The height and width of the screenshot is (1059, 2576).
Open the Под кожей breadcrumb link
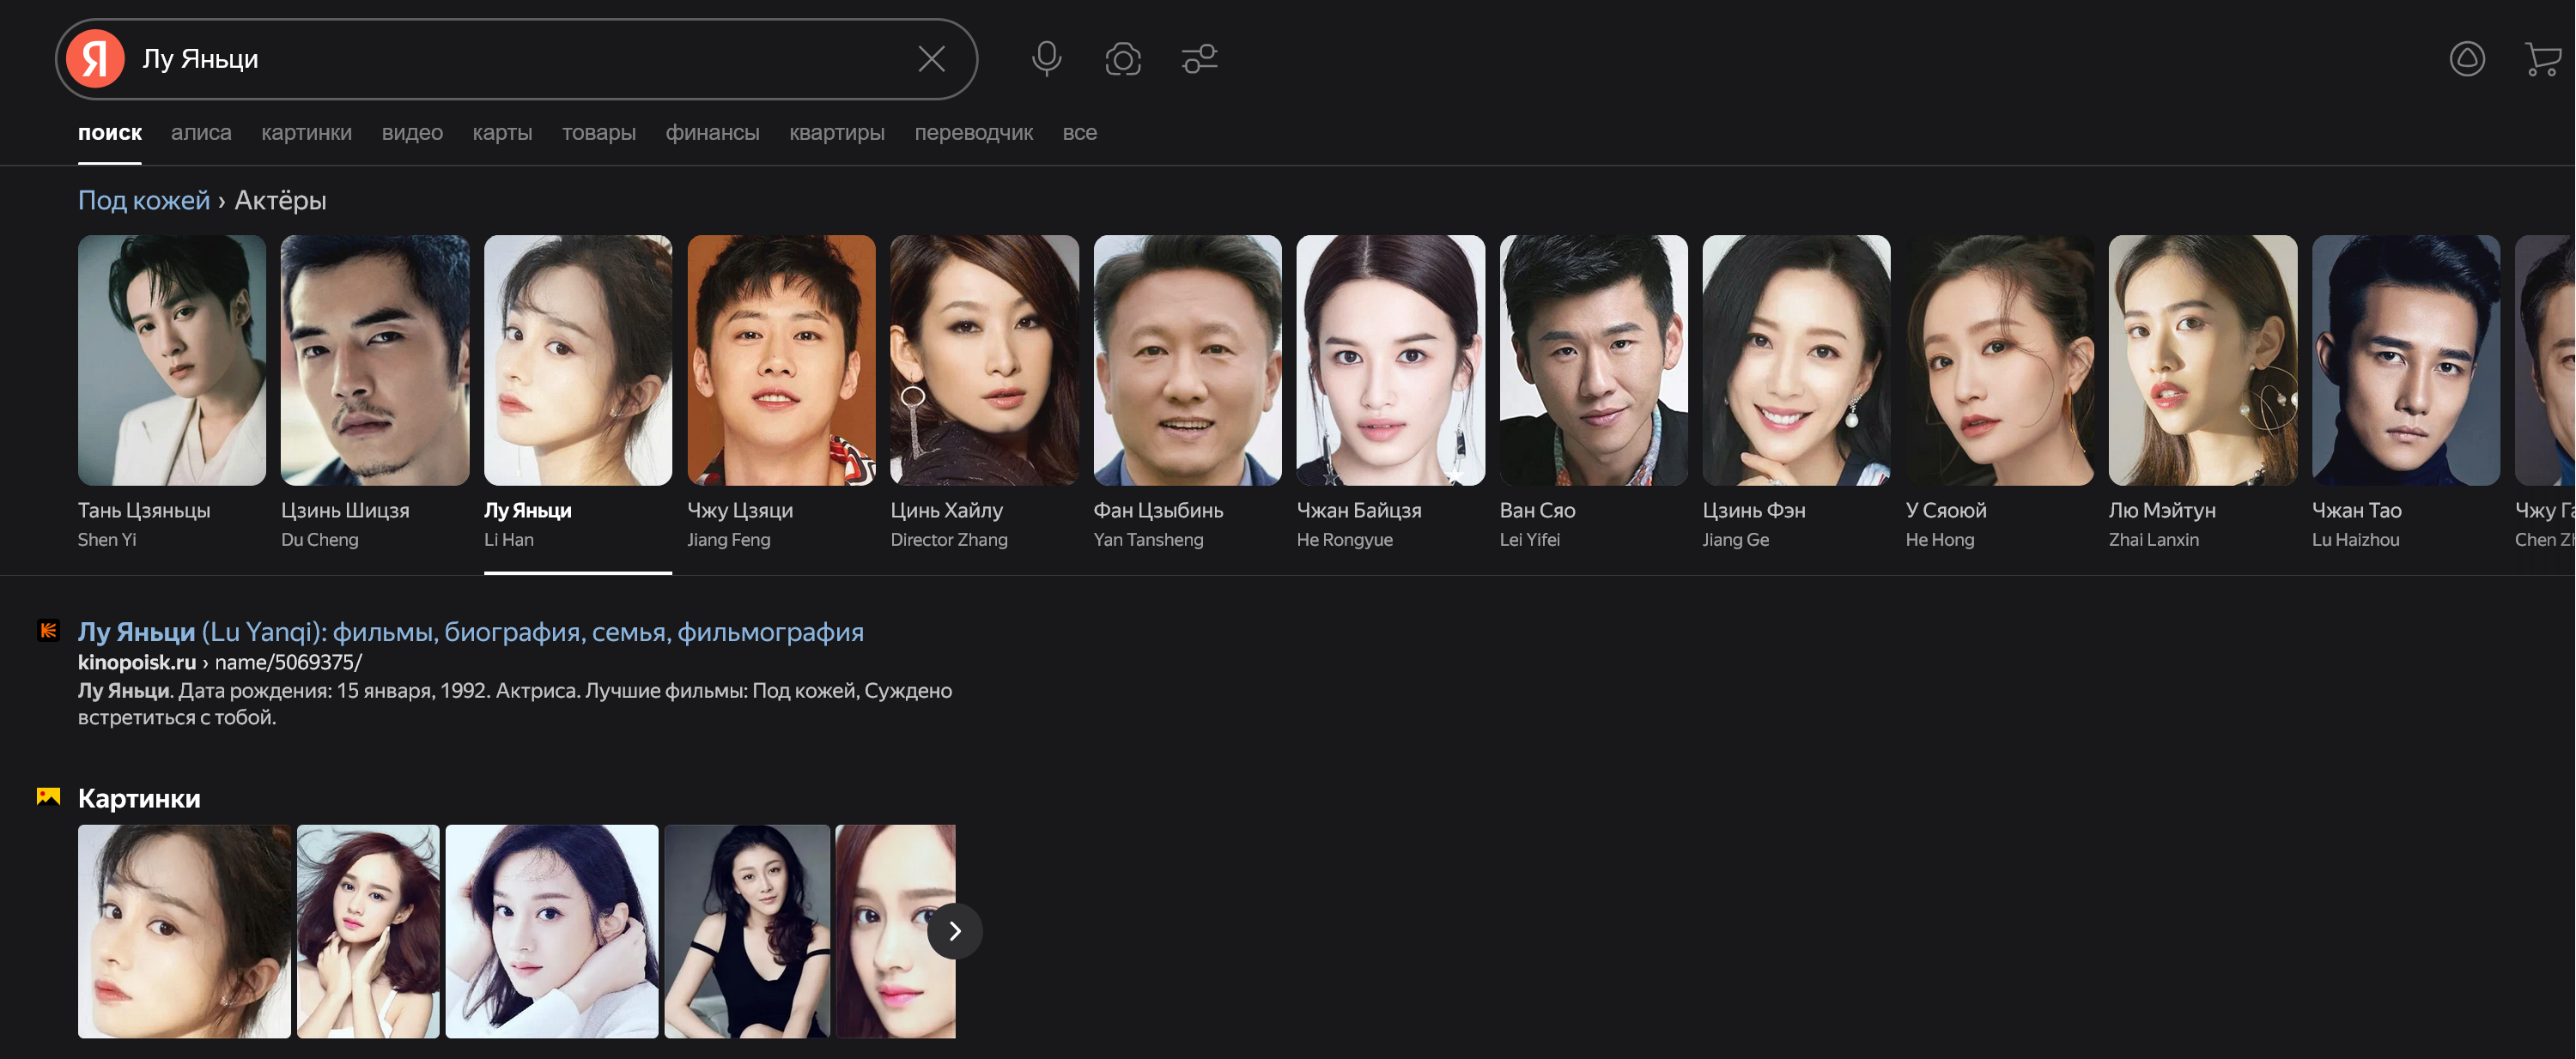point(144,201)
